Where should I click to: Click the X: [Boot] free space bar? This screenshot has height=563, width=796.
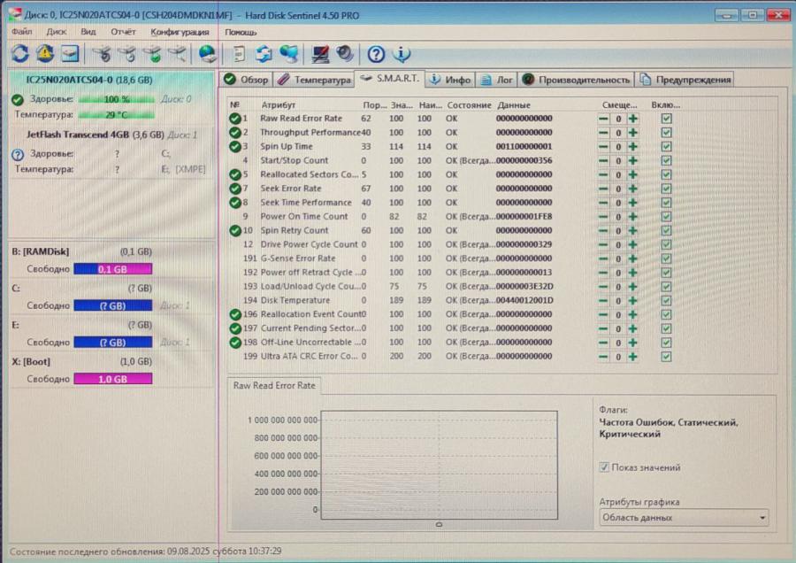click(112, 379)
